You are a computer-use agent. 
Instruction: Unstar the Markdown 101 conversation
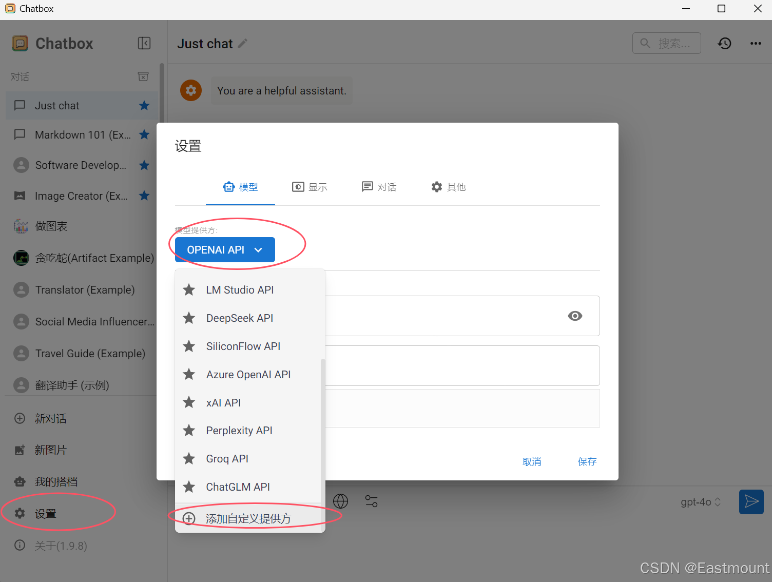point(144,134)
